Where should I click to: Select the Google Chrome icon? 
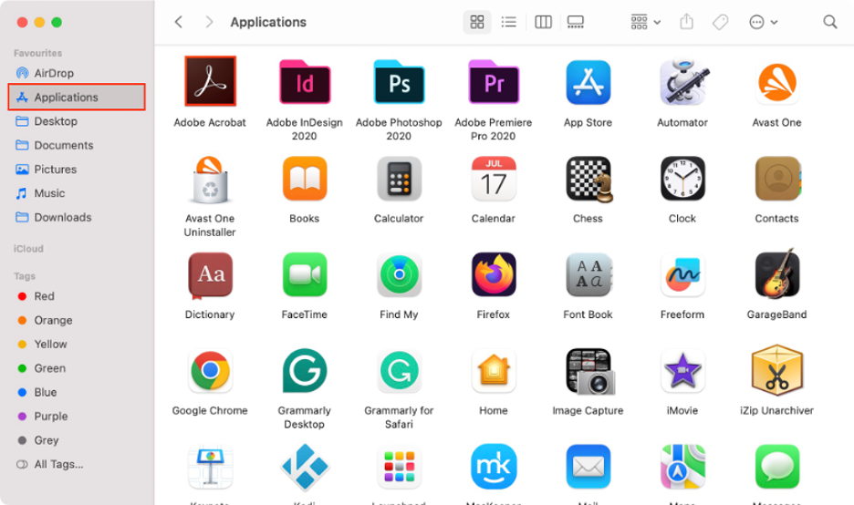pyautogui.click(x=210, y=371)
